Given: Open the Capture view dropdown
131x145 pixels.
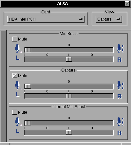Looking at the screenshot, I should (109, 19).
